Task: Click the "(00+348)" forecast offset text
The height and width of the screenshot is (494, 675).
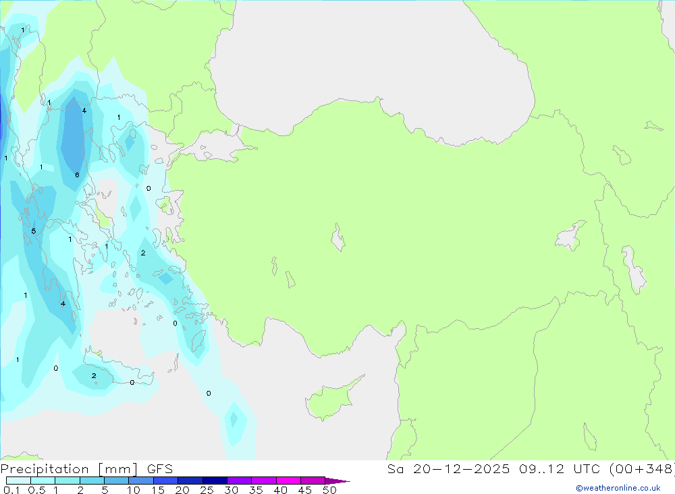Action: [642, 469]
